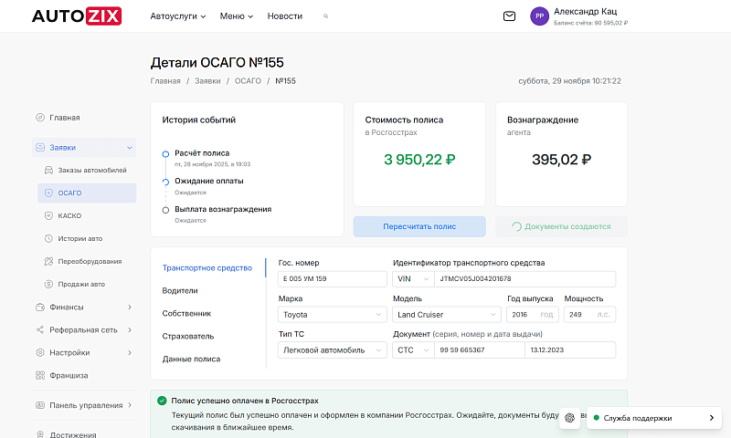Click the Истории авто clock icon
This screenshot has height=438, width=731.
tap(48, 239)
